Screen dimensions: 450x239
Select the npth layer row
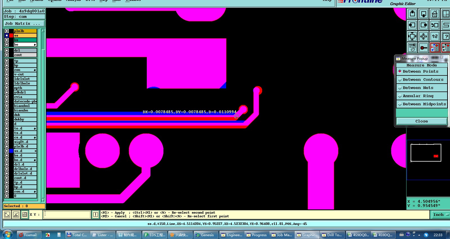click(x=25, y=88)
